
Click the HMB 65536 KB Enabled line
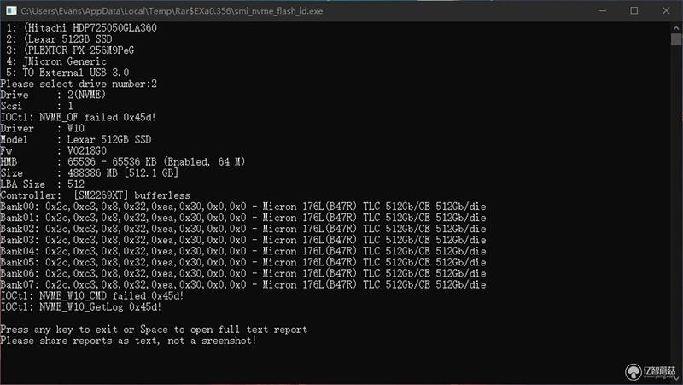[123, 162]
